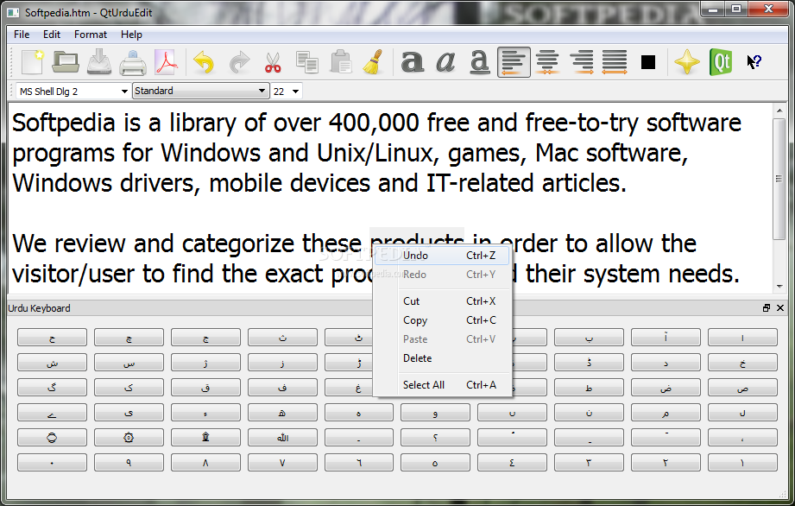This screenshot has width=795, height=506.
Task: Toggle italic text formatting
Action: (445, 62)
